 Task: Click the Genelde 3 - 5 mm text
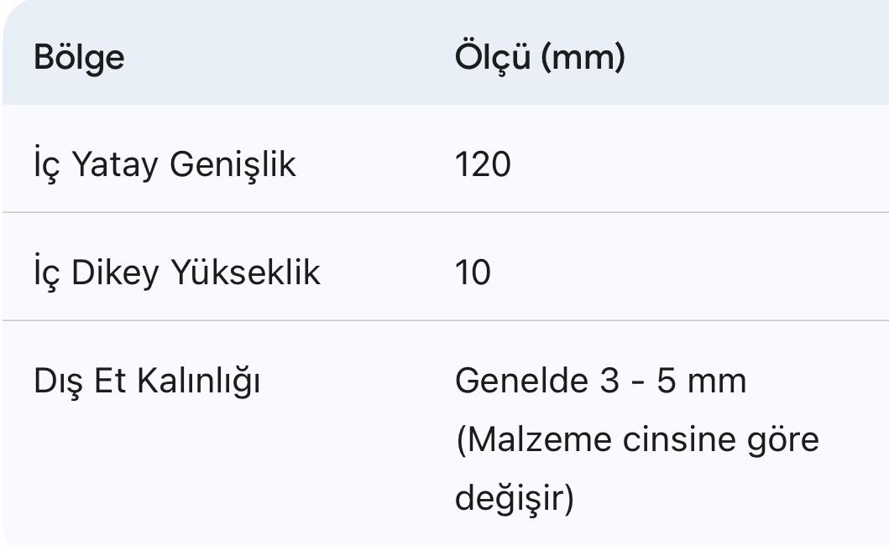coord(600,381)
